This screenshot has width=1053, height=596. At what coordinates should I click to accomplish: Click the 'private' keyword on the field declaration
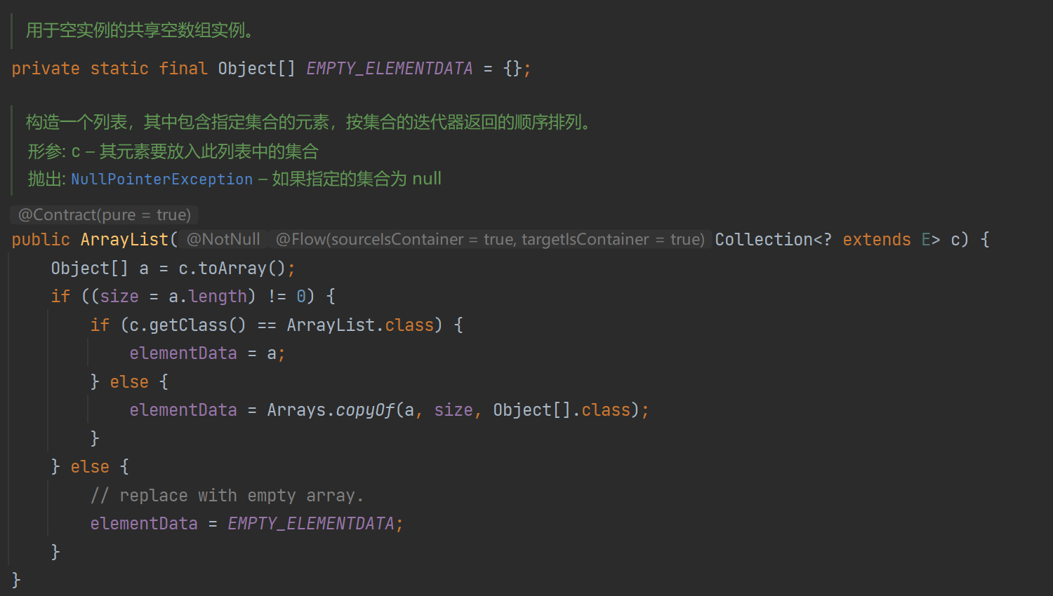coord(46,68)
